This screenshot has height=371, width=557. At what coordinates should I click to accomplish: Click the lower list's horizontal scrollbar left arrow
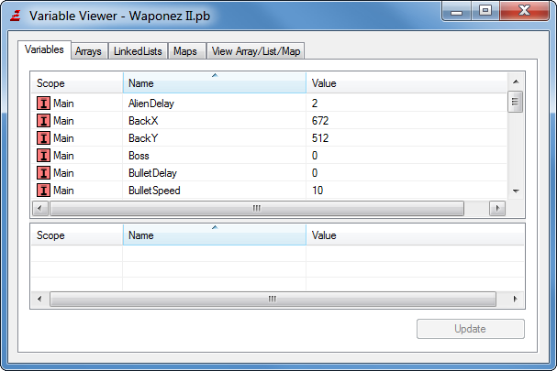click(39, 300)
